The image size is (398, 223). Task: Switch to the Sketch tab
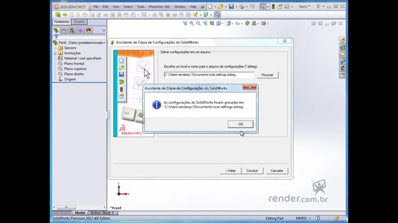(x=79, y=22)
